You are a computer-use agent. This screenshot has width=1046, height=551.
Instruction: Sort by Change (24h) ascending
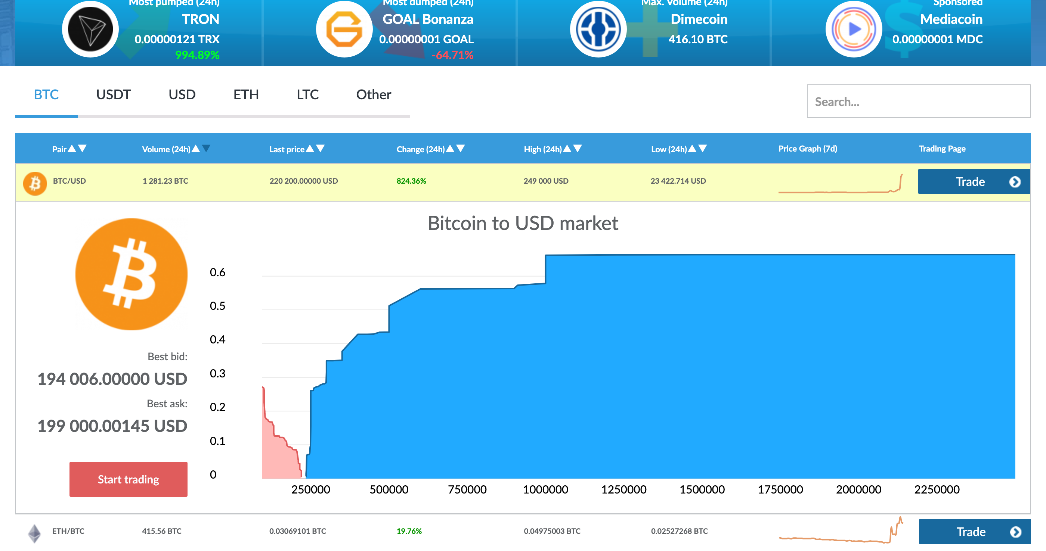(x=451, y=149)
